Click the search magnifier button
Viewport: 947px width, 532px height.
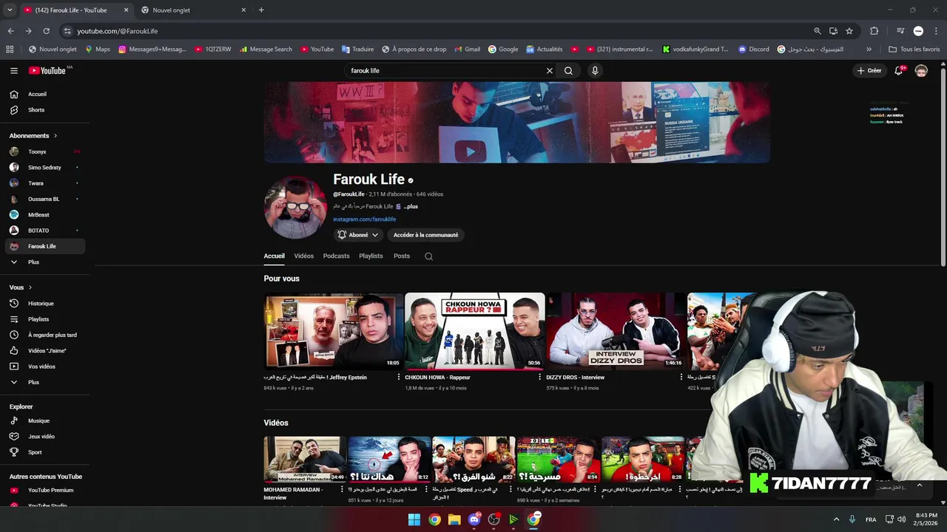coord(568,71)
